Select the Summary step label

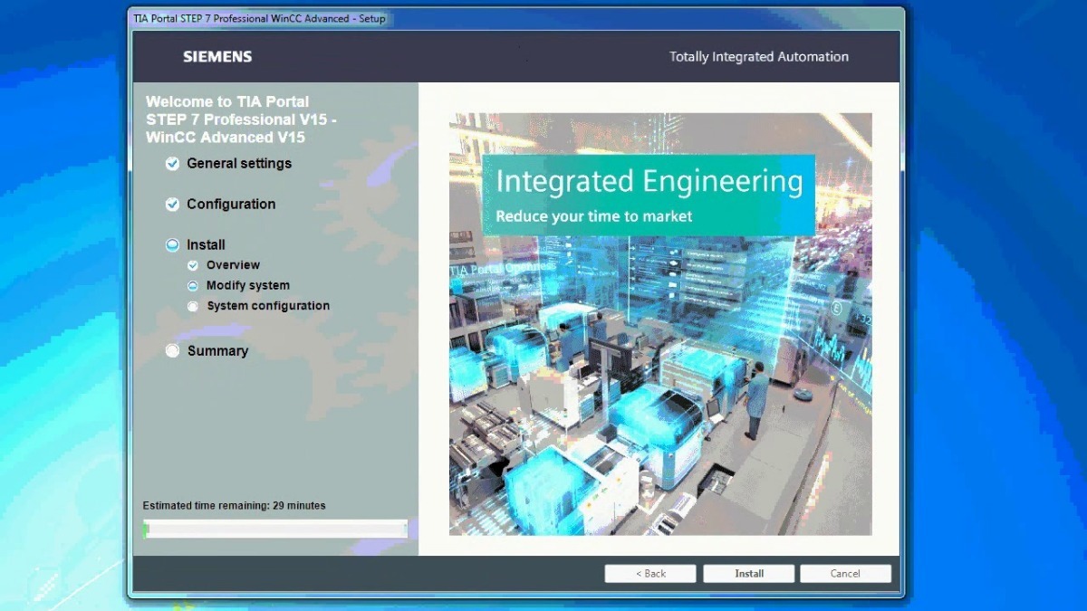click(x=217, y=351)
